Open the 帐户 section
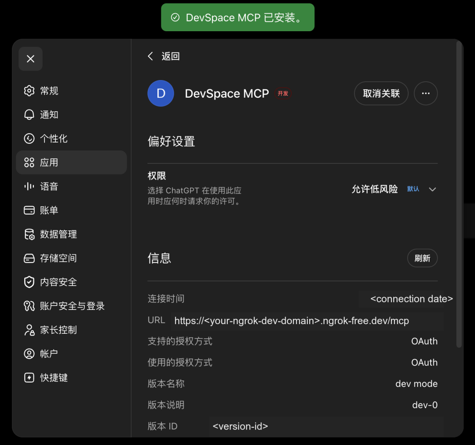The height and width of the screenshot is (445, 475). point(71,354)
